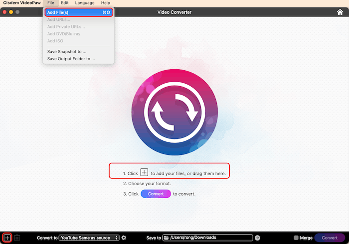Viewport: 349px width, 244px height.
Task: Choose Save Output Folder to... menu entry
Action: coord(71,59)
